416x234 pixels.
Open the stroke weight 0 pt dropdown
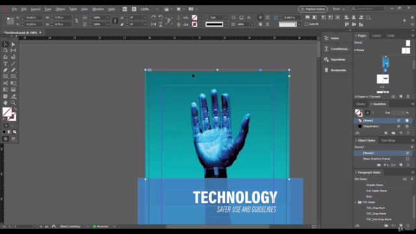226,18
